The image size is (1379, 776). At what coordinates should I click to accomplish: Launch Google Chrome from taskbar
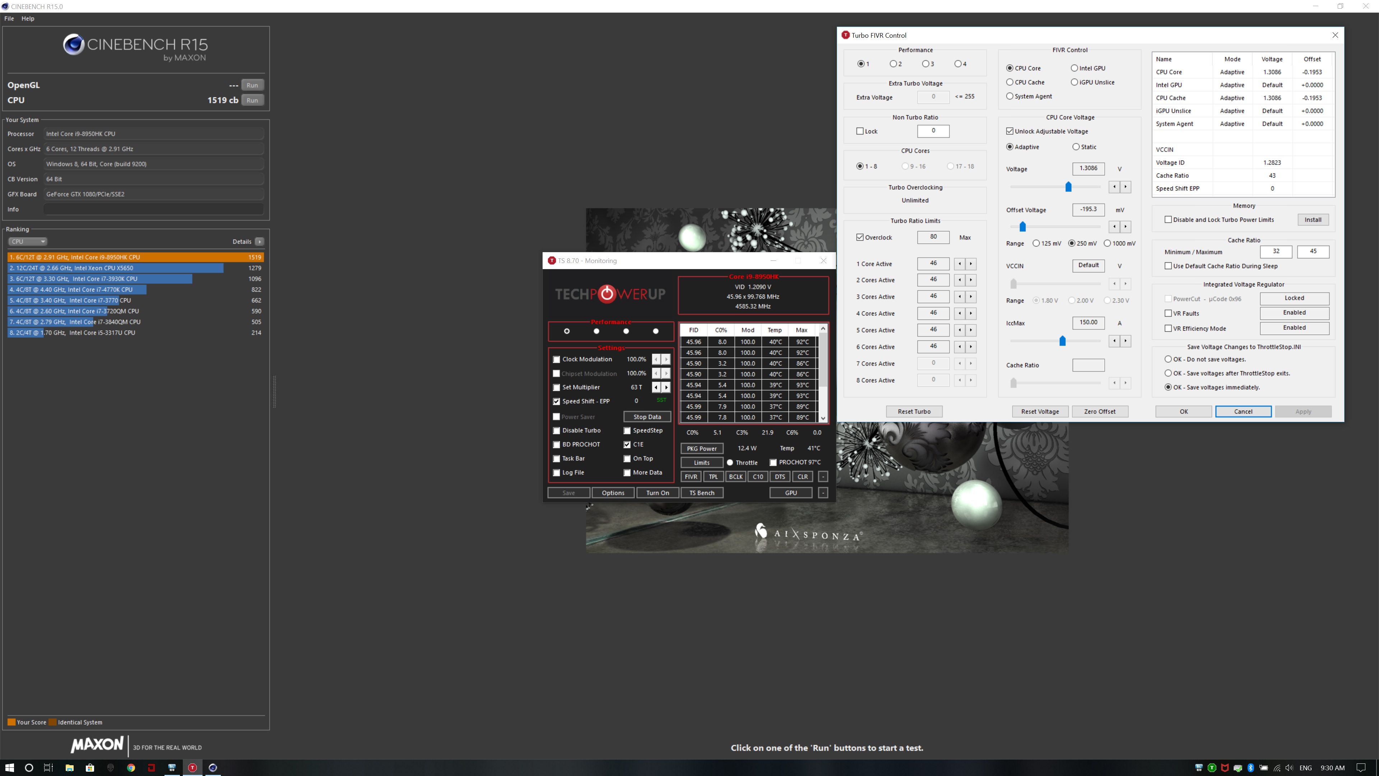(x=131, y=767)
